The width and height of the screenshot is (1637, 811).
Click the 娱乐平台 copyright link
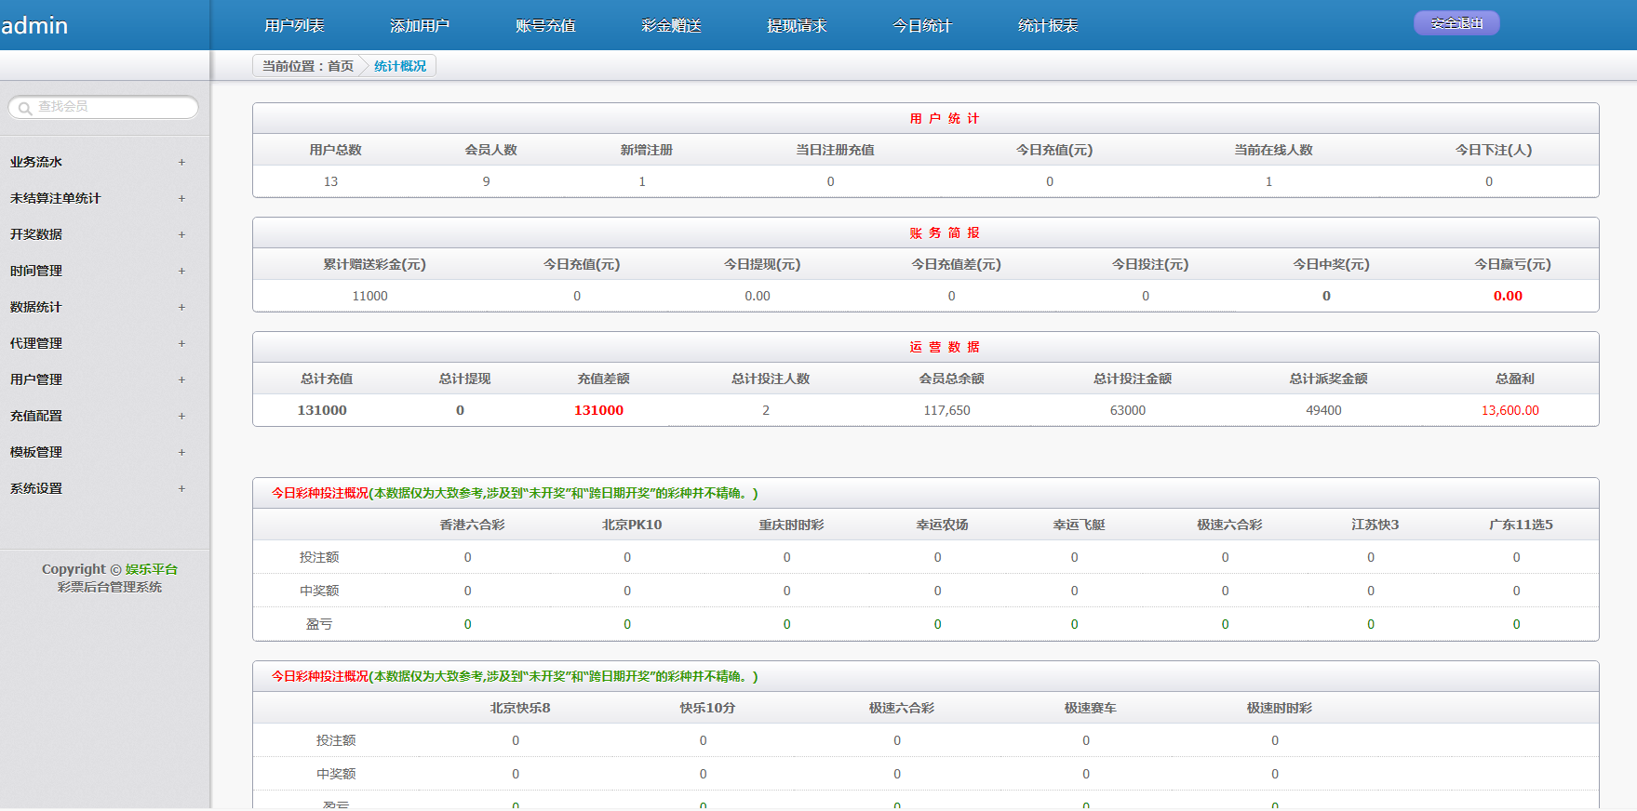point(152,569)
